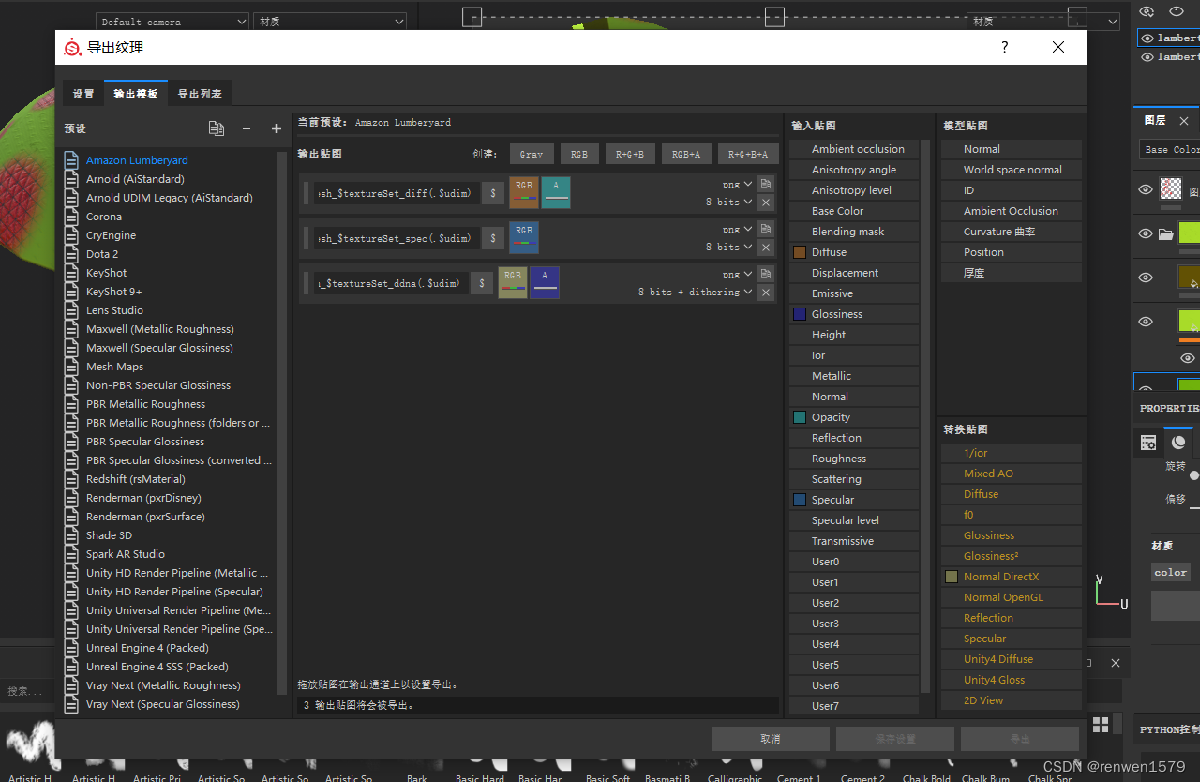Open 8 bits depth dropdown for spec map
This screenshot has height=782, width=1200.
point(729,248)
